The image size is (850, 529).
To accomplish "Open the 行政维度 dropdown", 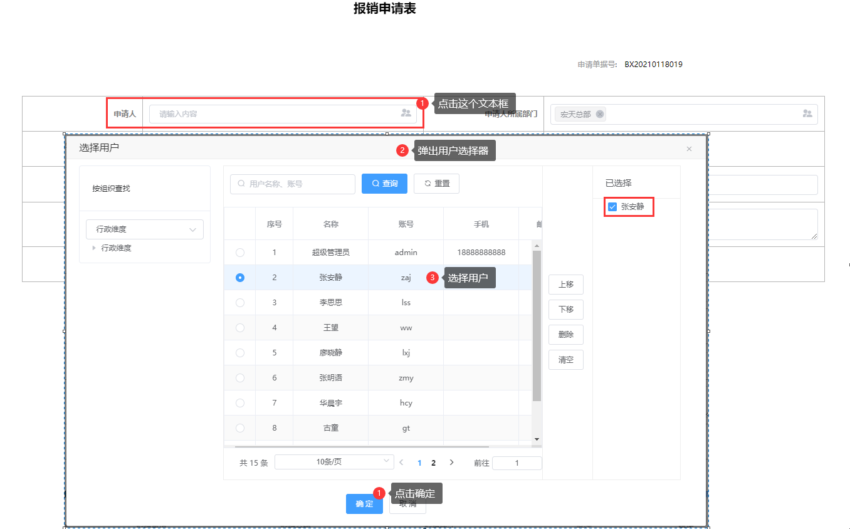I will coord(145,229).
